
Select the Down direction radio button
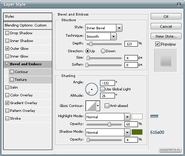pos(103,51)
